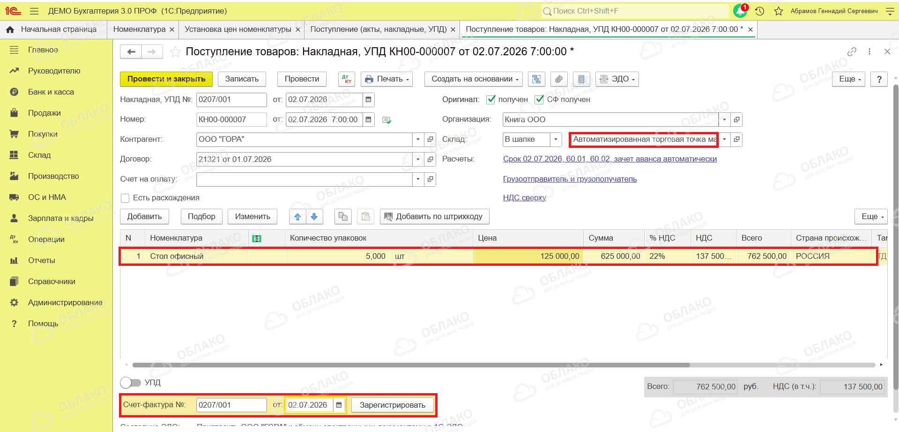
Task: Click Добавить to add a table row
Action: coord(144,217)
